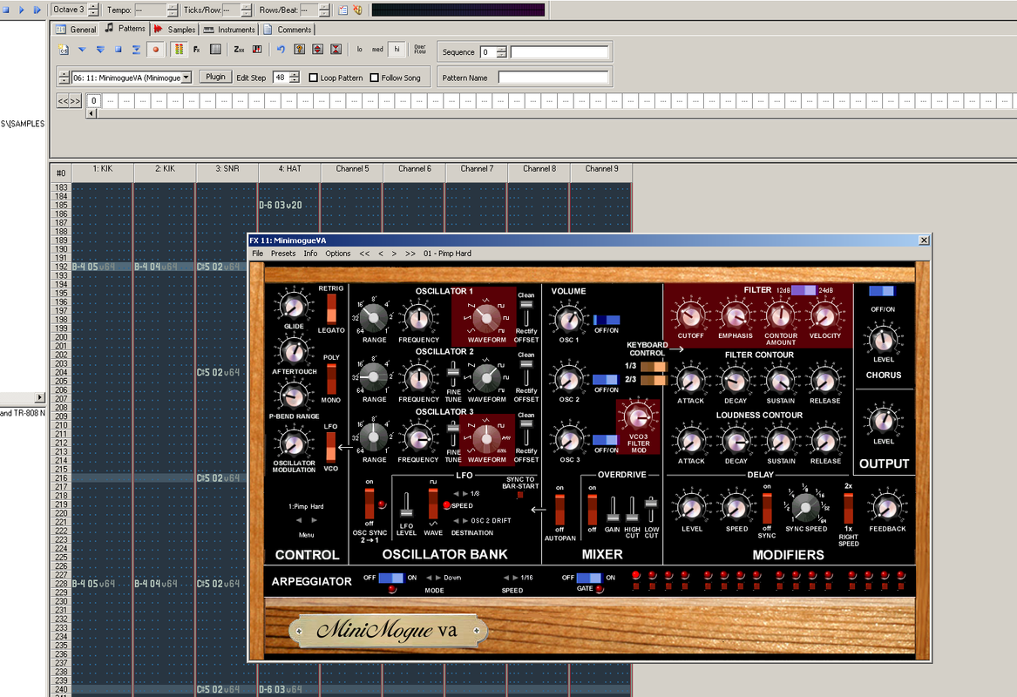
Task: Switch to the Samples tab
Action: point(174,29)
